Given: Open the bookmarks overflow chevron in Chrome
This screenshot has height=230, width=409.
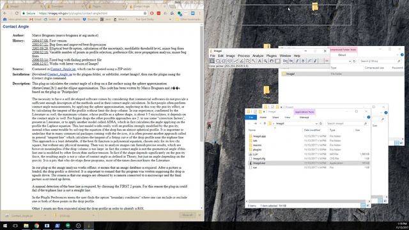Looking at the screenshot, I should pyautogui.click(x=171, y=19).
